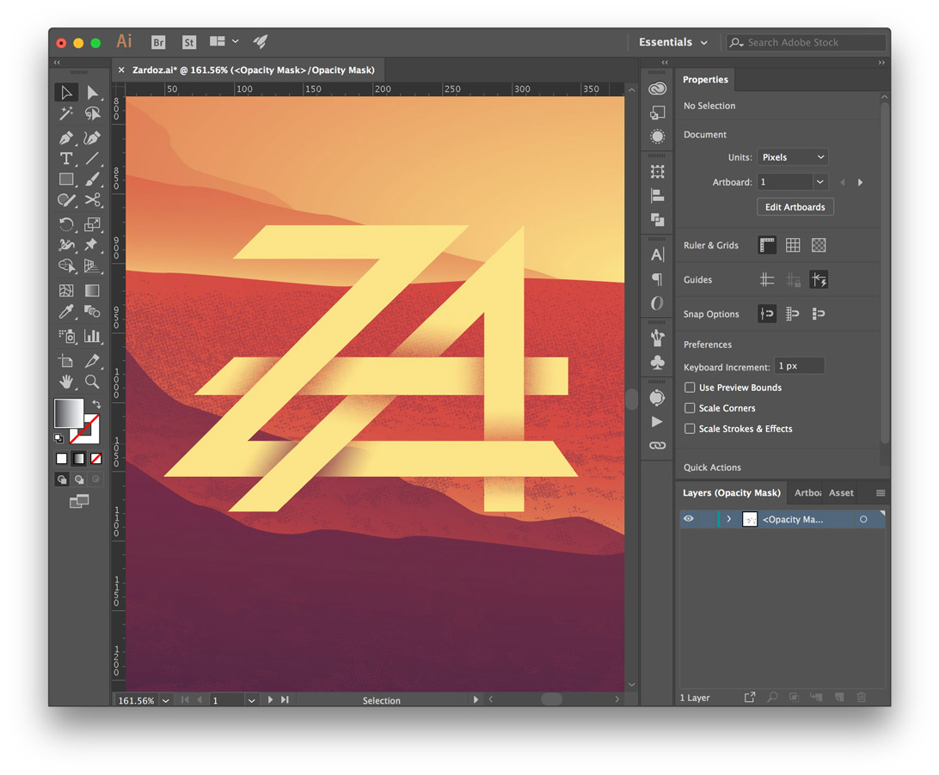Select the Puppet Warp pin tool
Screen dimensions: 939x775
(92, 245)
